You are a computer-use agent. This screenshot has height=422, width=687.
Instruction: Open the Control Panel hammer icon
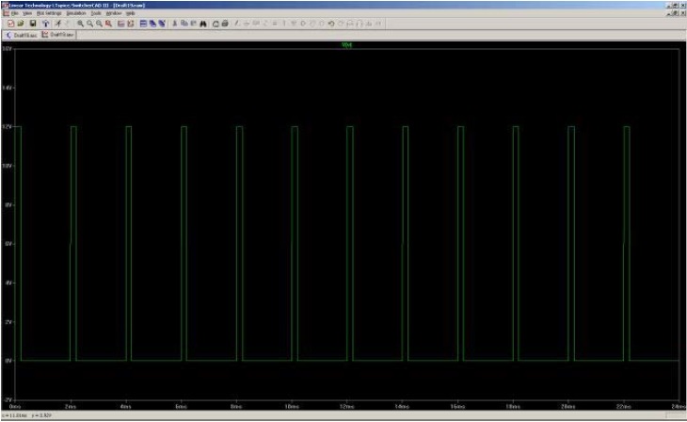[45, 24]
